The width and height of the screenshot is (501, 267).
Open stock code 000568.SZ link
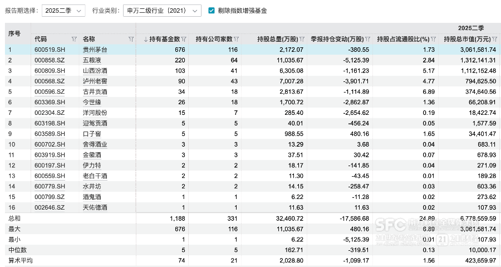point(50,81)
